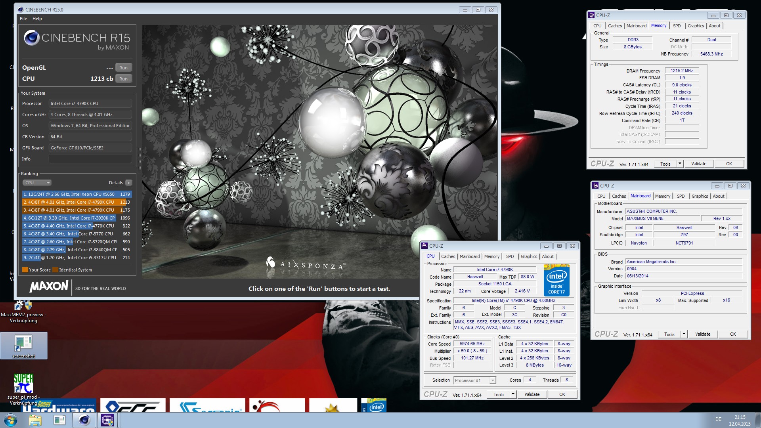Select ranking row 6 i7-3770 score 662
This screenshot has height=428, width=761.
tap(77, 234)
